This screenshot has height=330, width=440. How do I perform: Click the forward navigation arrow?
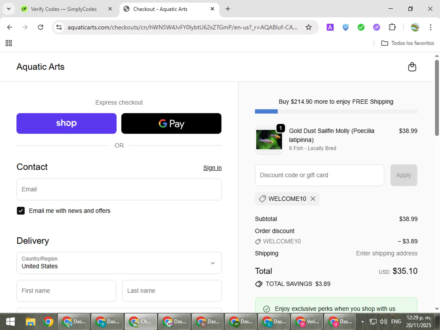[25, 27]
